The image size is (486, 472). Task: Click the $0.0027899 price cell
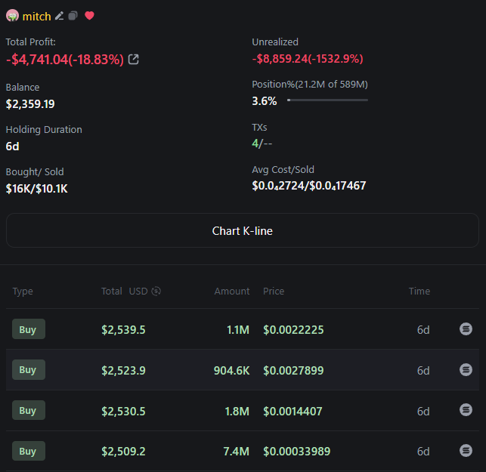(x=293, y=370)
